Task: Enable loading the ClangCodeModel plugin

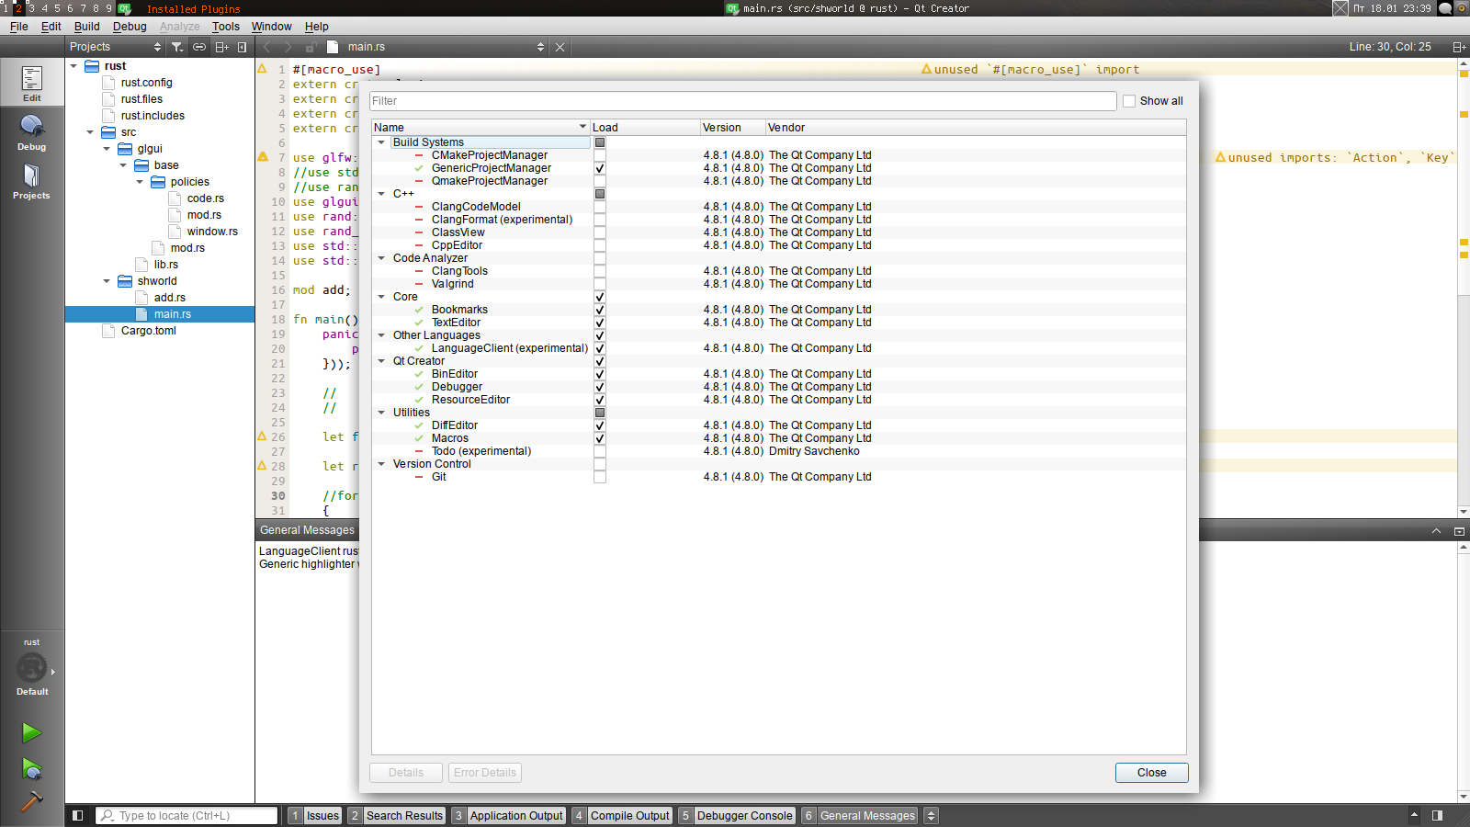Action: (x=600, y=207)
